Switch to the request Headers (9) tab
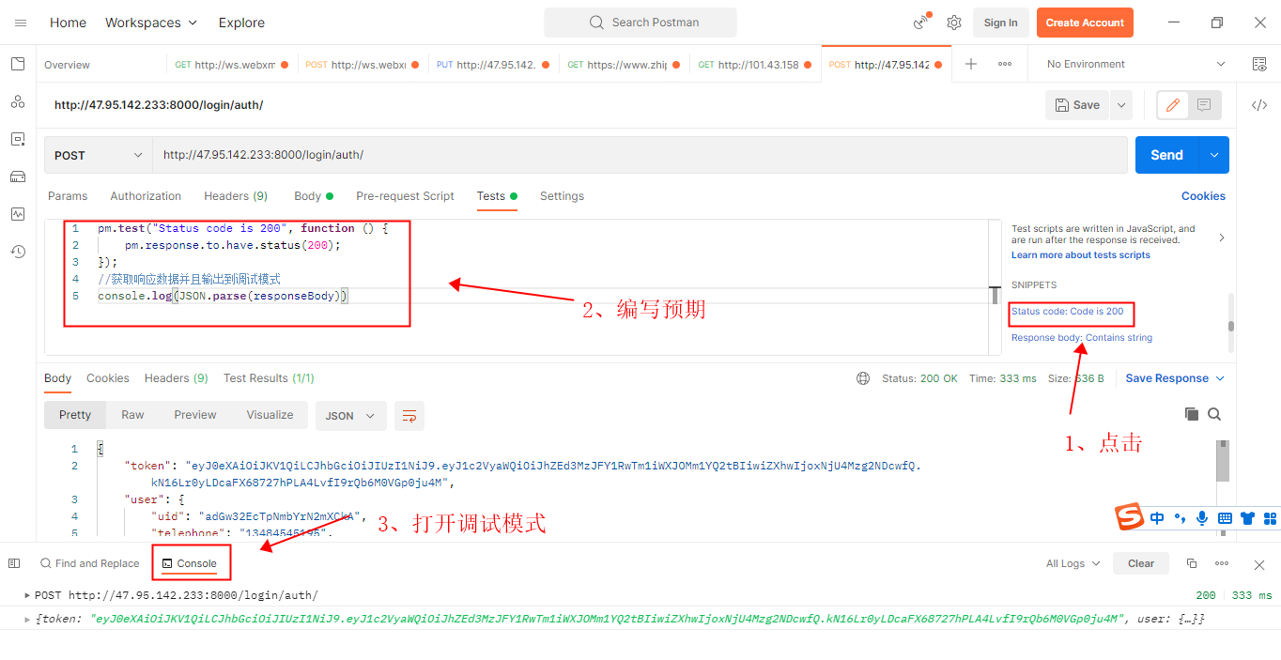The width and height of the screenshot is (1281, 660). [236, 196]
